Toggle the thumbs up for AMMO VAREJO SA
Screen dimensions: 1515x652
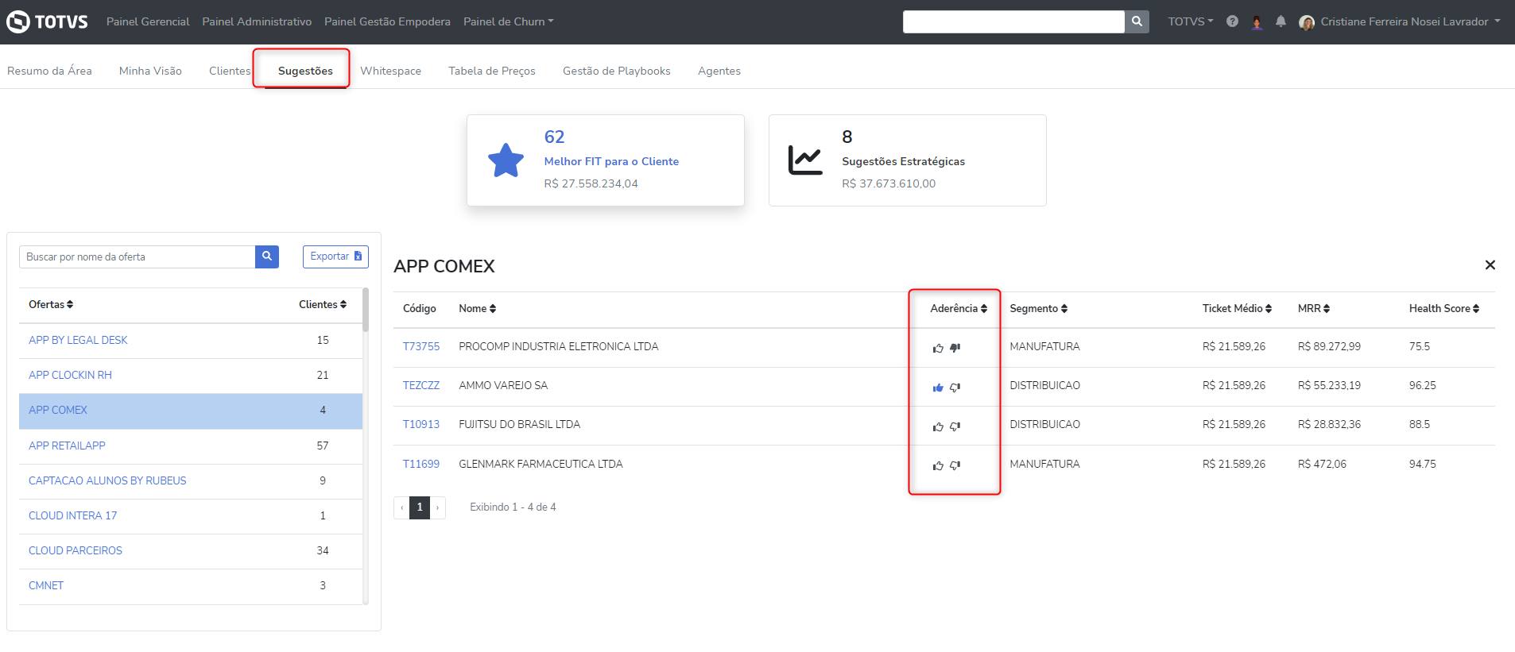pos(938,388)
